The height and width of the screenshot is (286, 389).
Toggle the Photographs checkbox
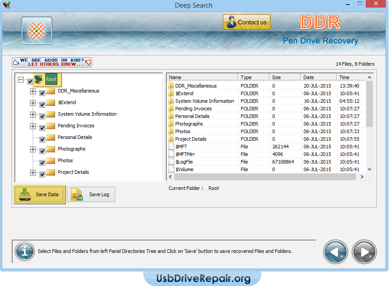[x=42, y=151]
